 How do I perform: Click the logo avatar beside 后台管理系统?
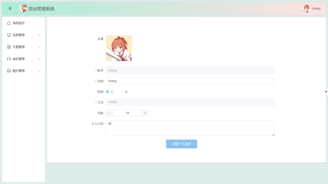point(23,9)
